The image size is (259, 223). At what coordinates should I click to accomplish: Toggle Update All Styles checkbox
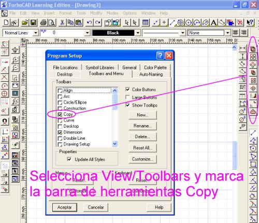coord(69,159)
